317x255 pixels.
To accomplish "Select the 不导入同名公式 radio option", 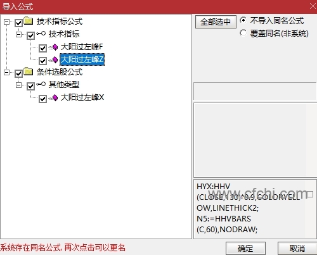I will [243, 20].
